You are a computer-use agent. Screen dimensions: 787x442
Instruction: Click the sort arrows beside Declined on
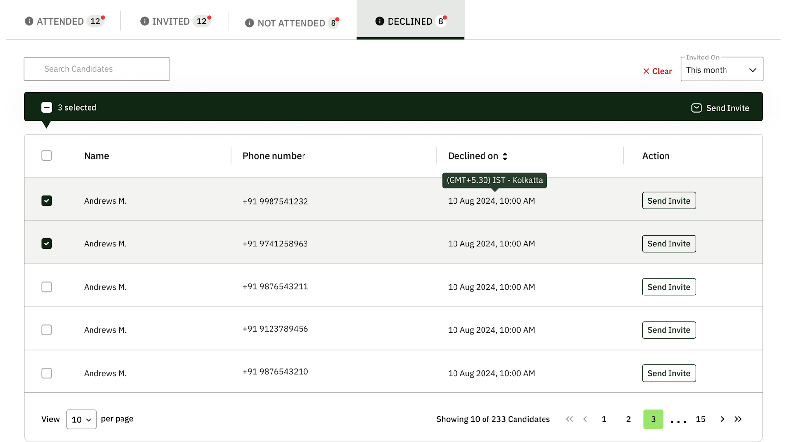[x=505, y=156]
